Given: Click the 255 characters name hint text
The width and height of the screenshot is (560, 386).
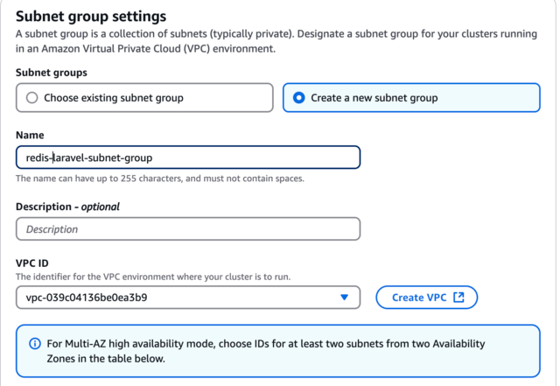Looking at the screenshot, I should tap(160, 179).
